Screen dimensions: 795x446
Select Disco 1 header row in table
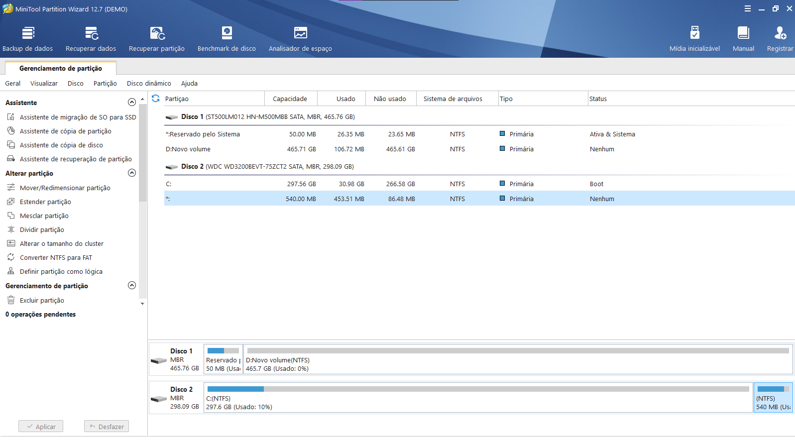(479, 116)
